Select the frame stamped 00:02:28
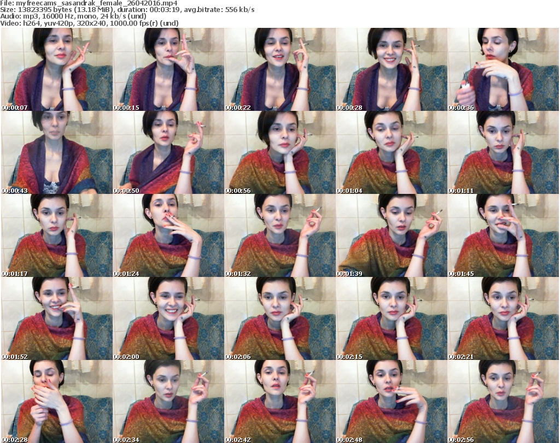560x443 pixels. [57, 401]
